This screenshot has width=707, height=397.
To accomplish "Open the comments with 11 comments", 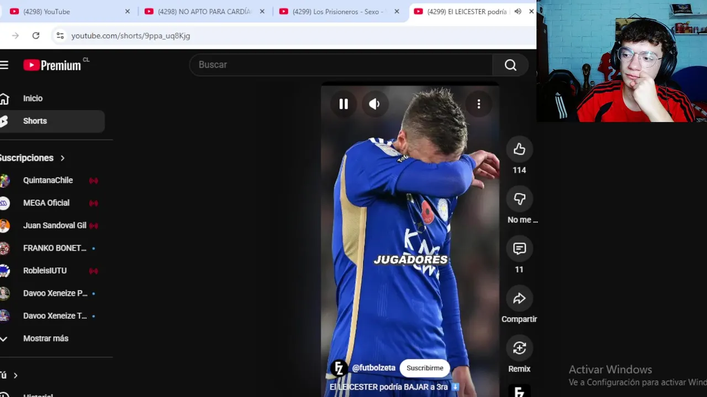I will 519,249.
